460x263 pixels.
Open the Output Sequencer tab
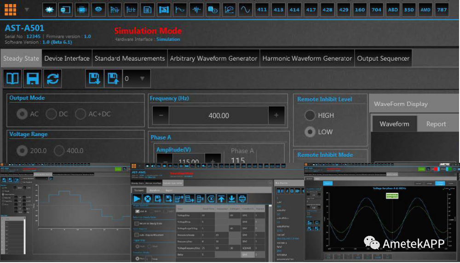(383, 58)
